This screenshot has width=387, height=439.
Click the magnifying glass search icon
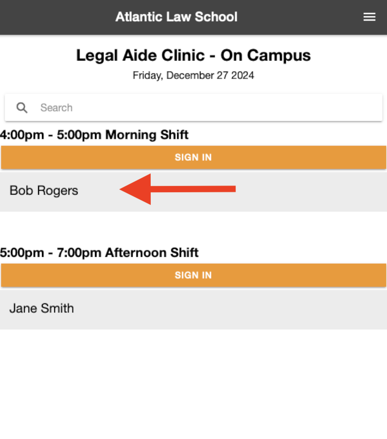click(22, 108)
